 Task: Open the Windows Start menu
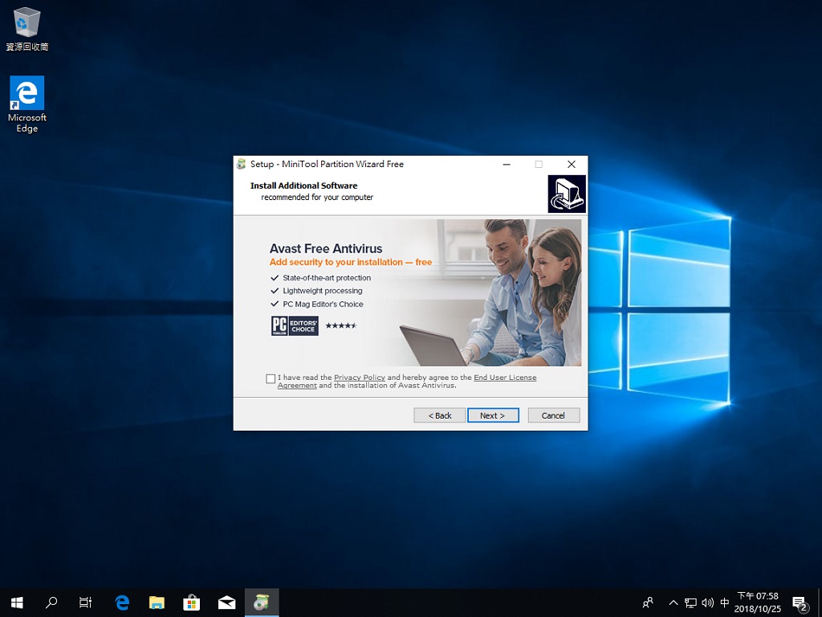(x=17, y=603)
